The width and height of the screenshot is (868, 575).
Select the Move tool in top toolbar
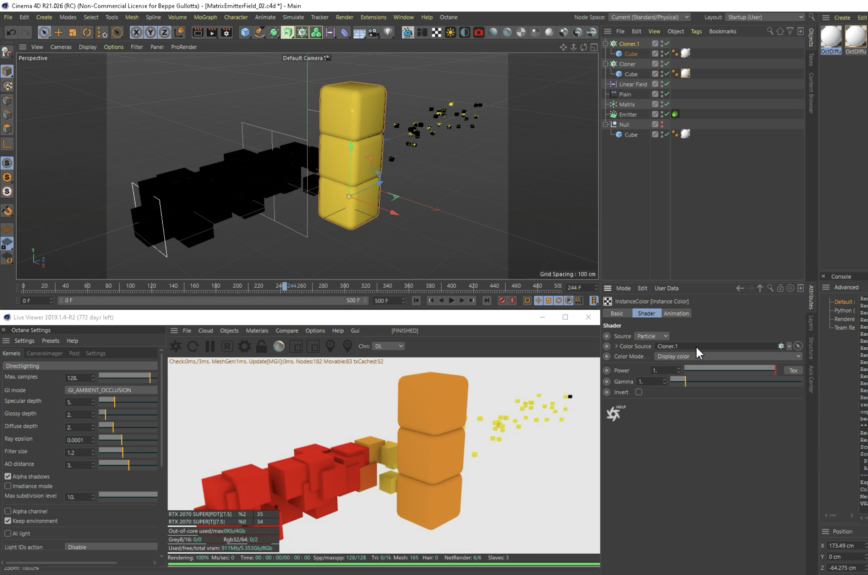(x=58, y=33)
